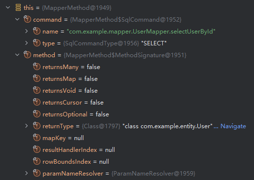The image size is (254, 180).
Task: Click the field icon next to command
Action: [x=27, y=19]
